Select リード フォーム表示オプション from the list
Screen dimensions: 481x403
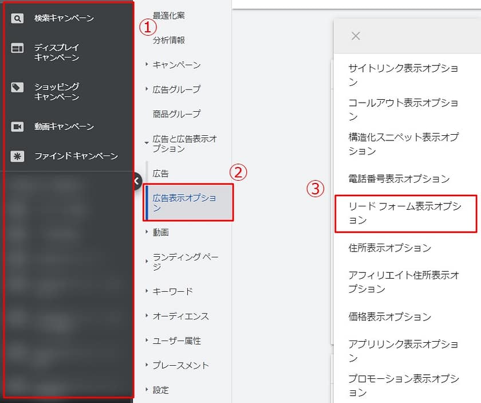tap(404, 213)
